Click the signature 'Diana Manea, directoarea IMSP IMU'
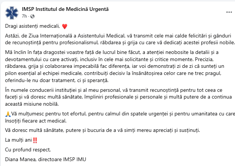This screenshot has height=166, width=235. coord(46,159)
